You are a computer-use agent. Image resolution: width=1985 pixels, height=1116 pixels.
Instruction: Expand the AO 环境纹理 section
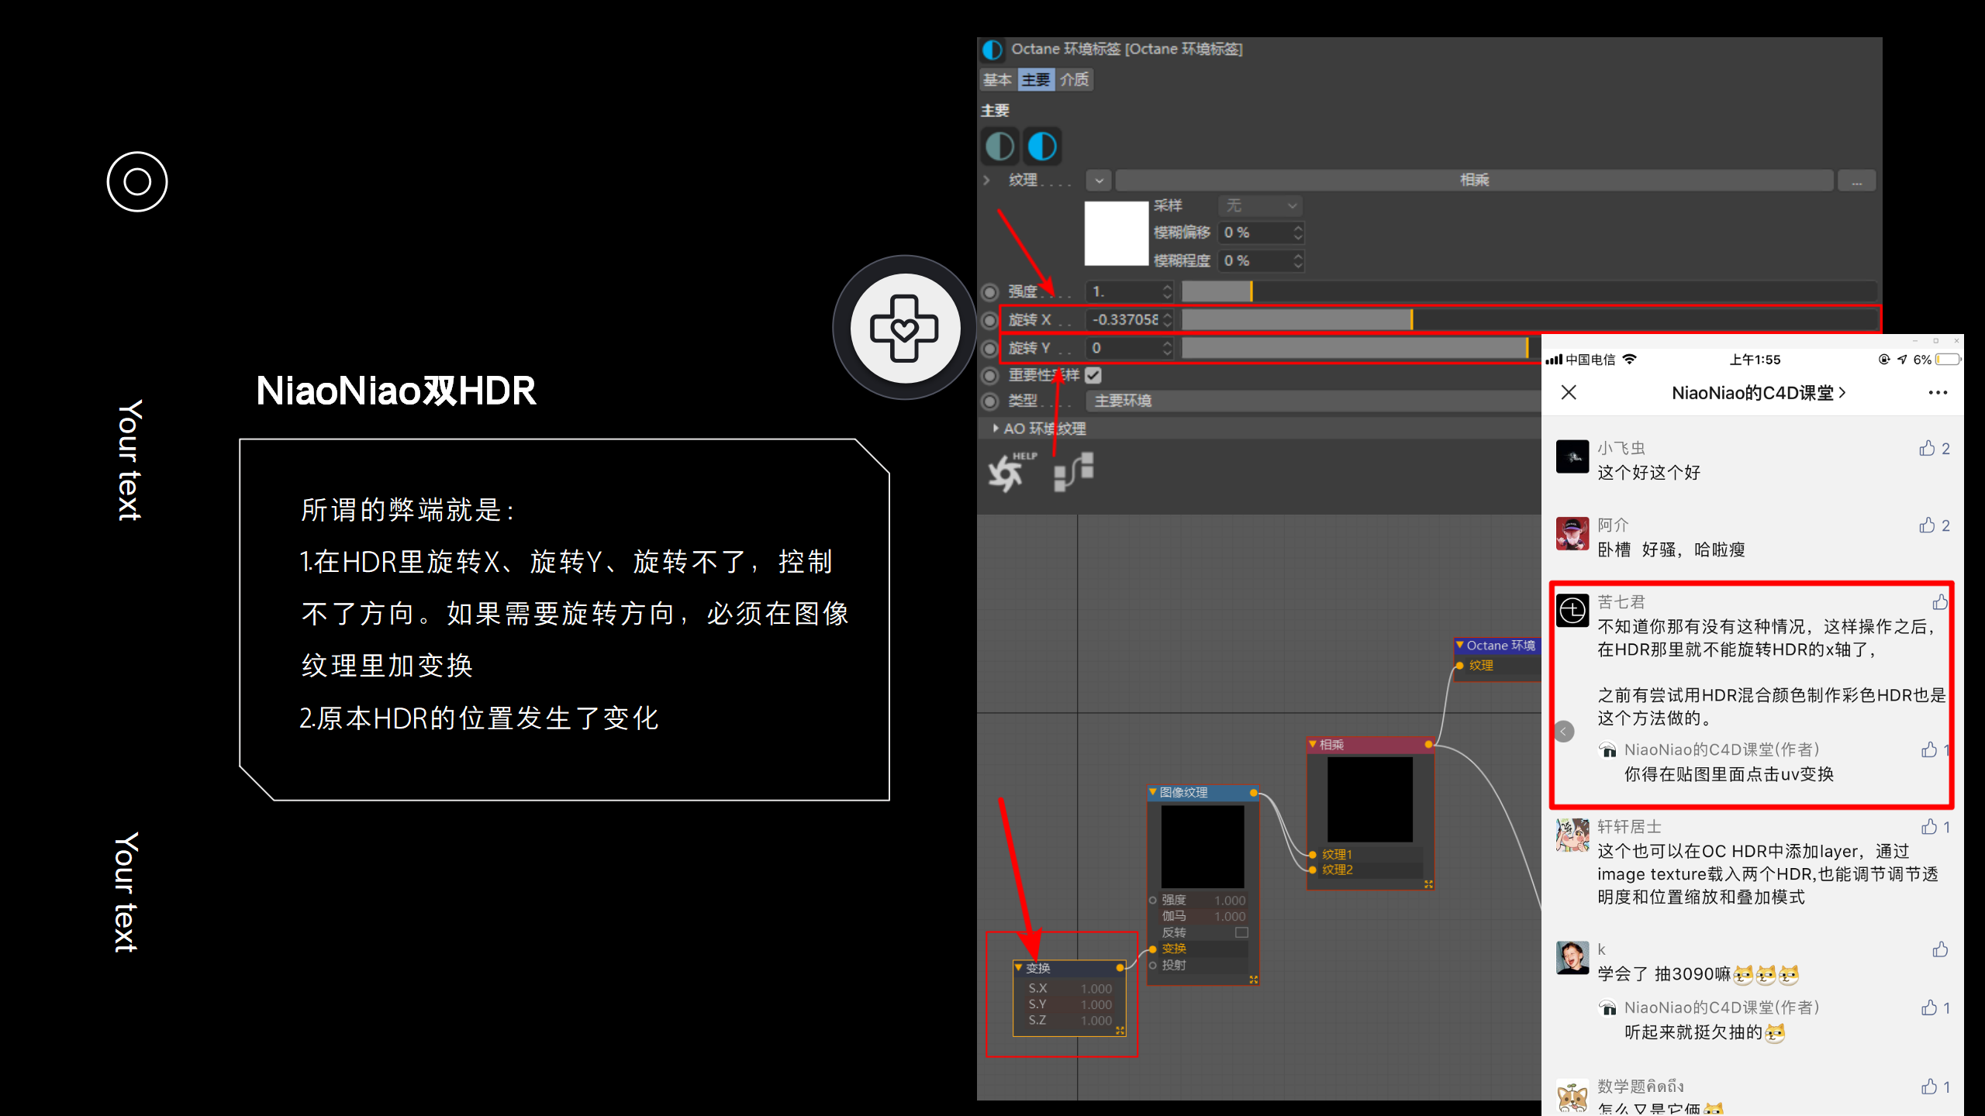[996, 429]
